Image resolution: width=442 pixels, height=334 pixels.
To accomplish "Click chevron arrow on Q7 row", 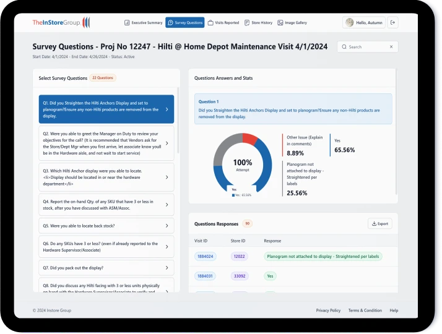I will (167, 268).
